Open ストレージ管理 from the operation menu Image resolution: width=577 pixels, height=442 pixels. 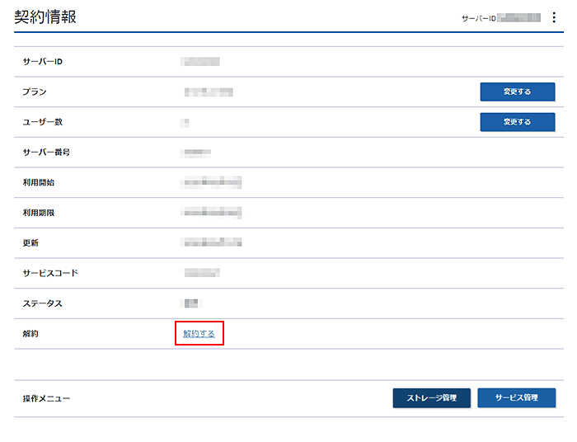pyautogui.click(x=431, y=398)
